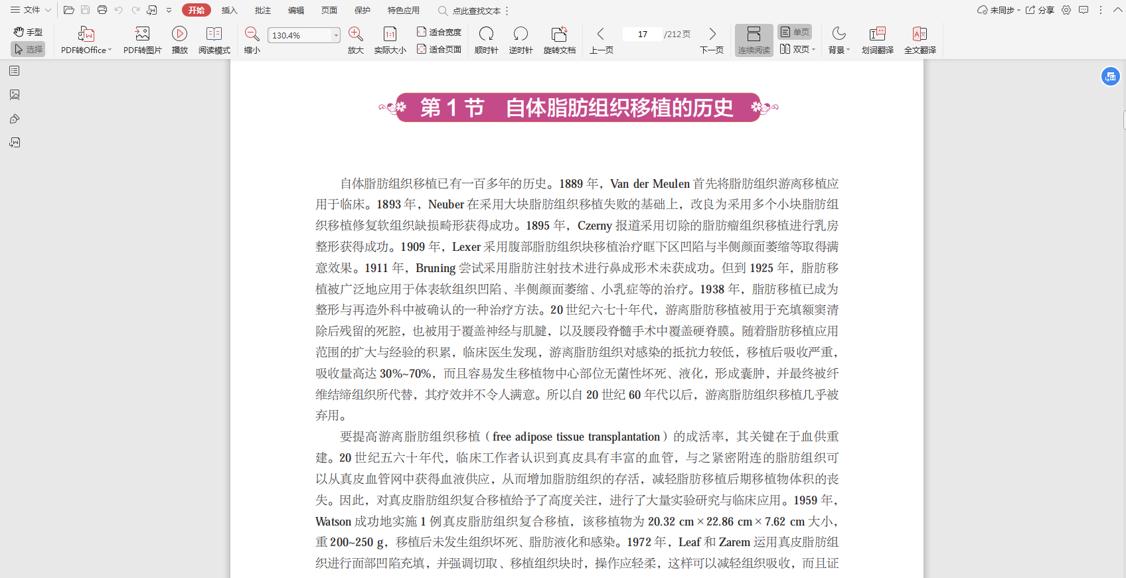Click the page number field showing 17
1126x578 pixels.
point(642,35)
